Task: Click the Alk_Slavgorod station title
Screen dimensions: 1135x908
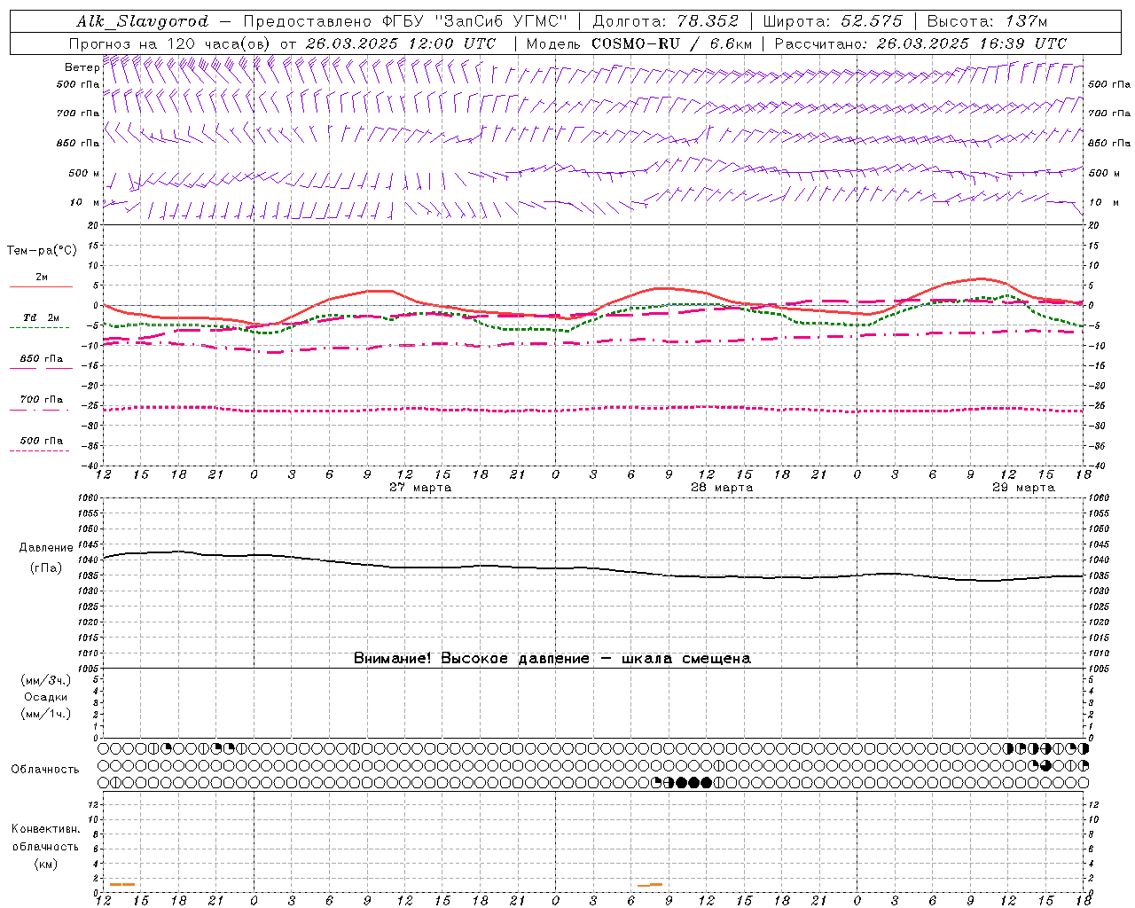Action: (x=142, y=21)
